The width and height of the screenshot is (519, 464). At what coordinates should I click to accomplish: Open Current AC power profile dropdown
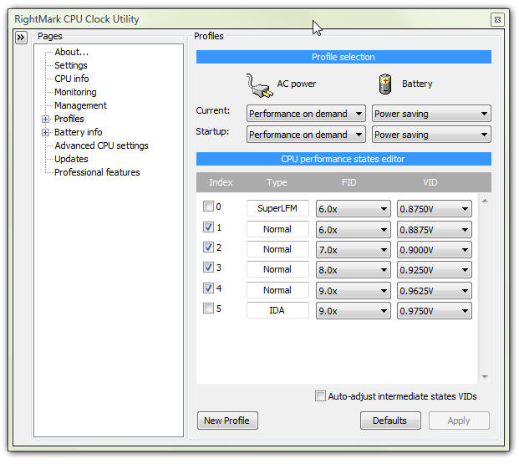pos(306,114)
